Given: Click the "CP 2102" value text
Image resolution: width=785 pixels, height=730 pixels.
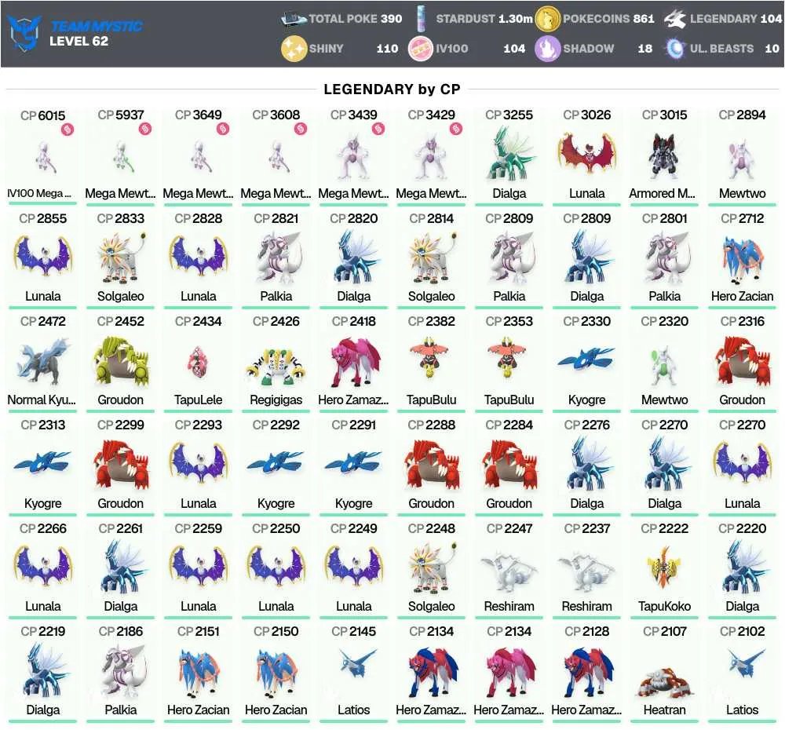Looking at the screenshot, I should click(x=742, y=631).
